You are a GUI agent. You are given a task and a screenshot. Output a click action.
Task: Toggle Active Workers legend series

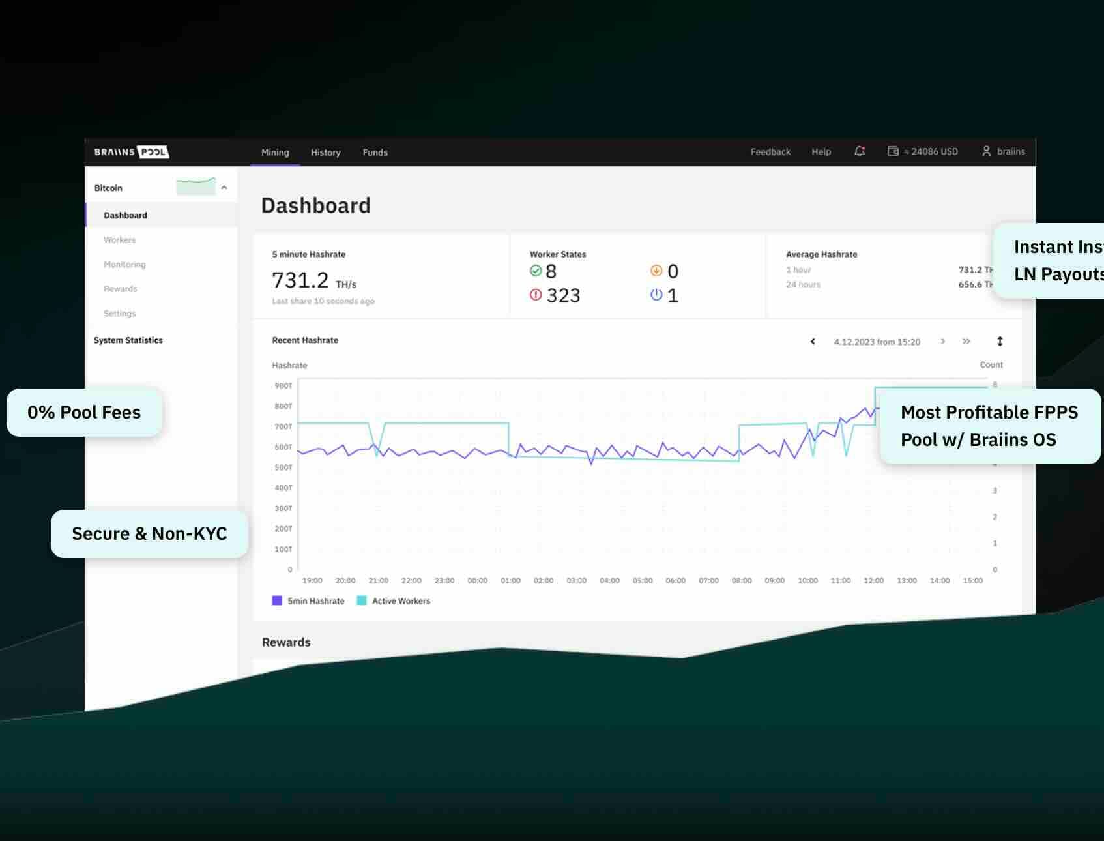click(x=362, y=600)
